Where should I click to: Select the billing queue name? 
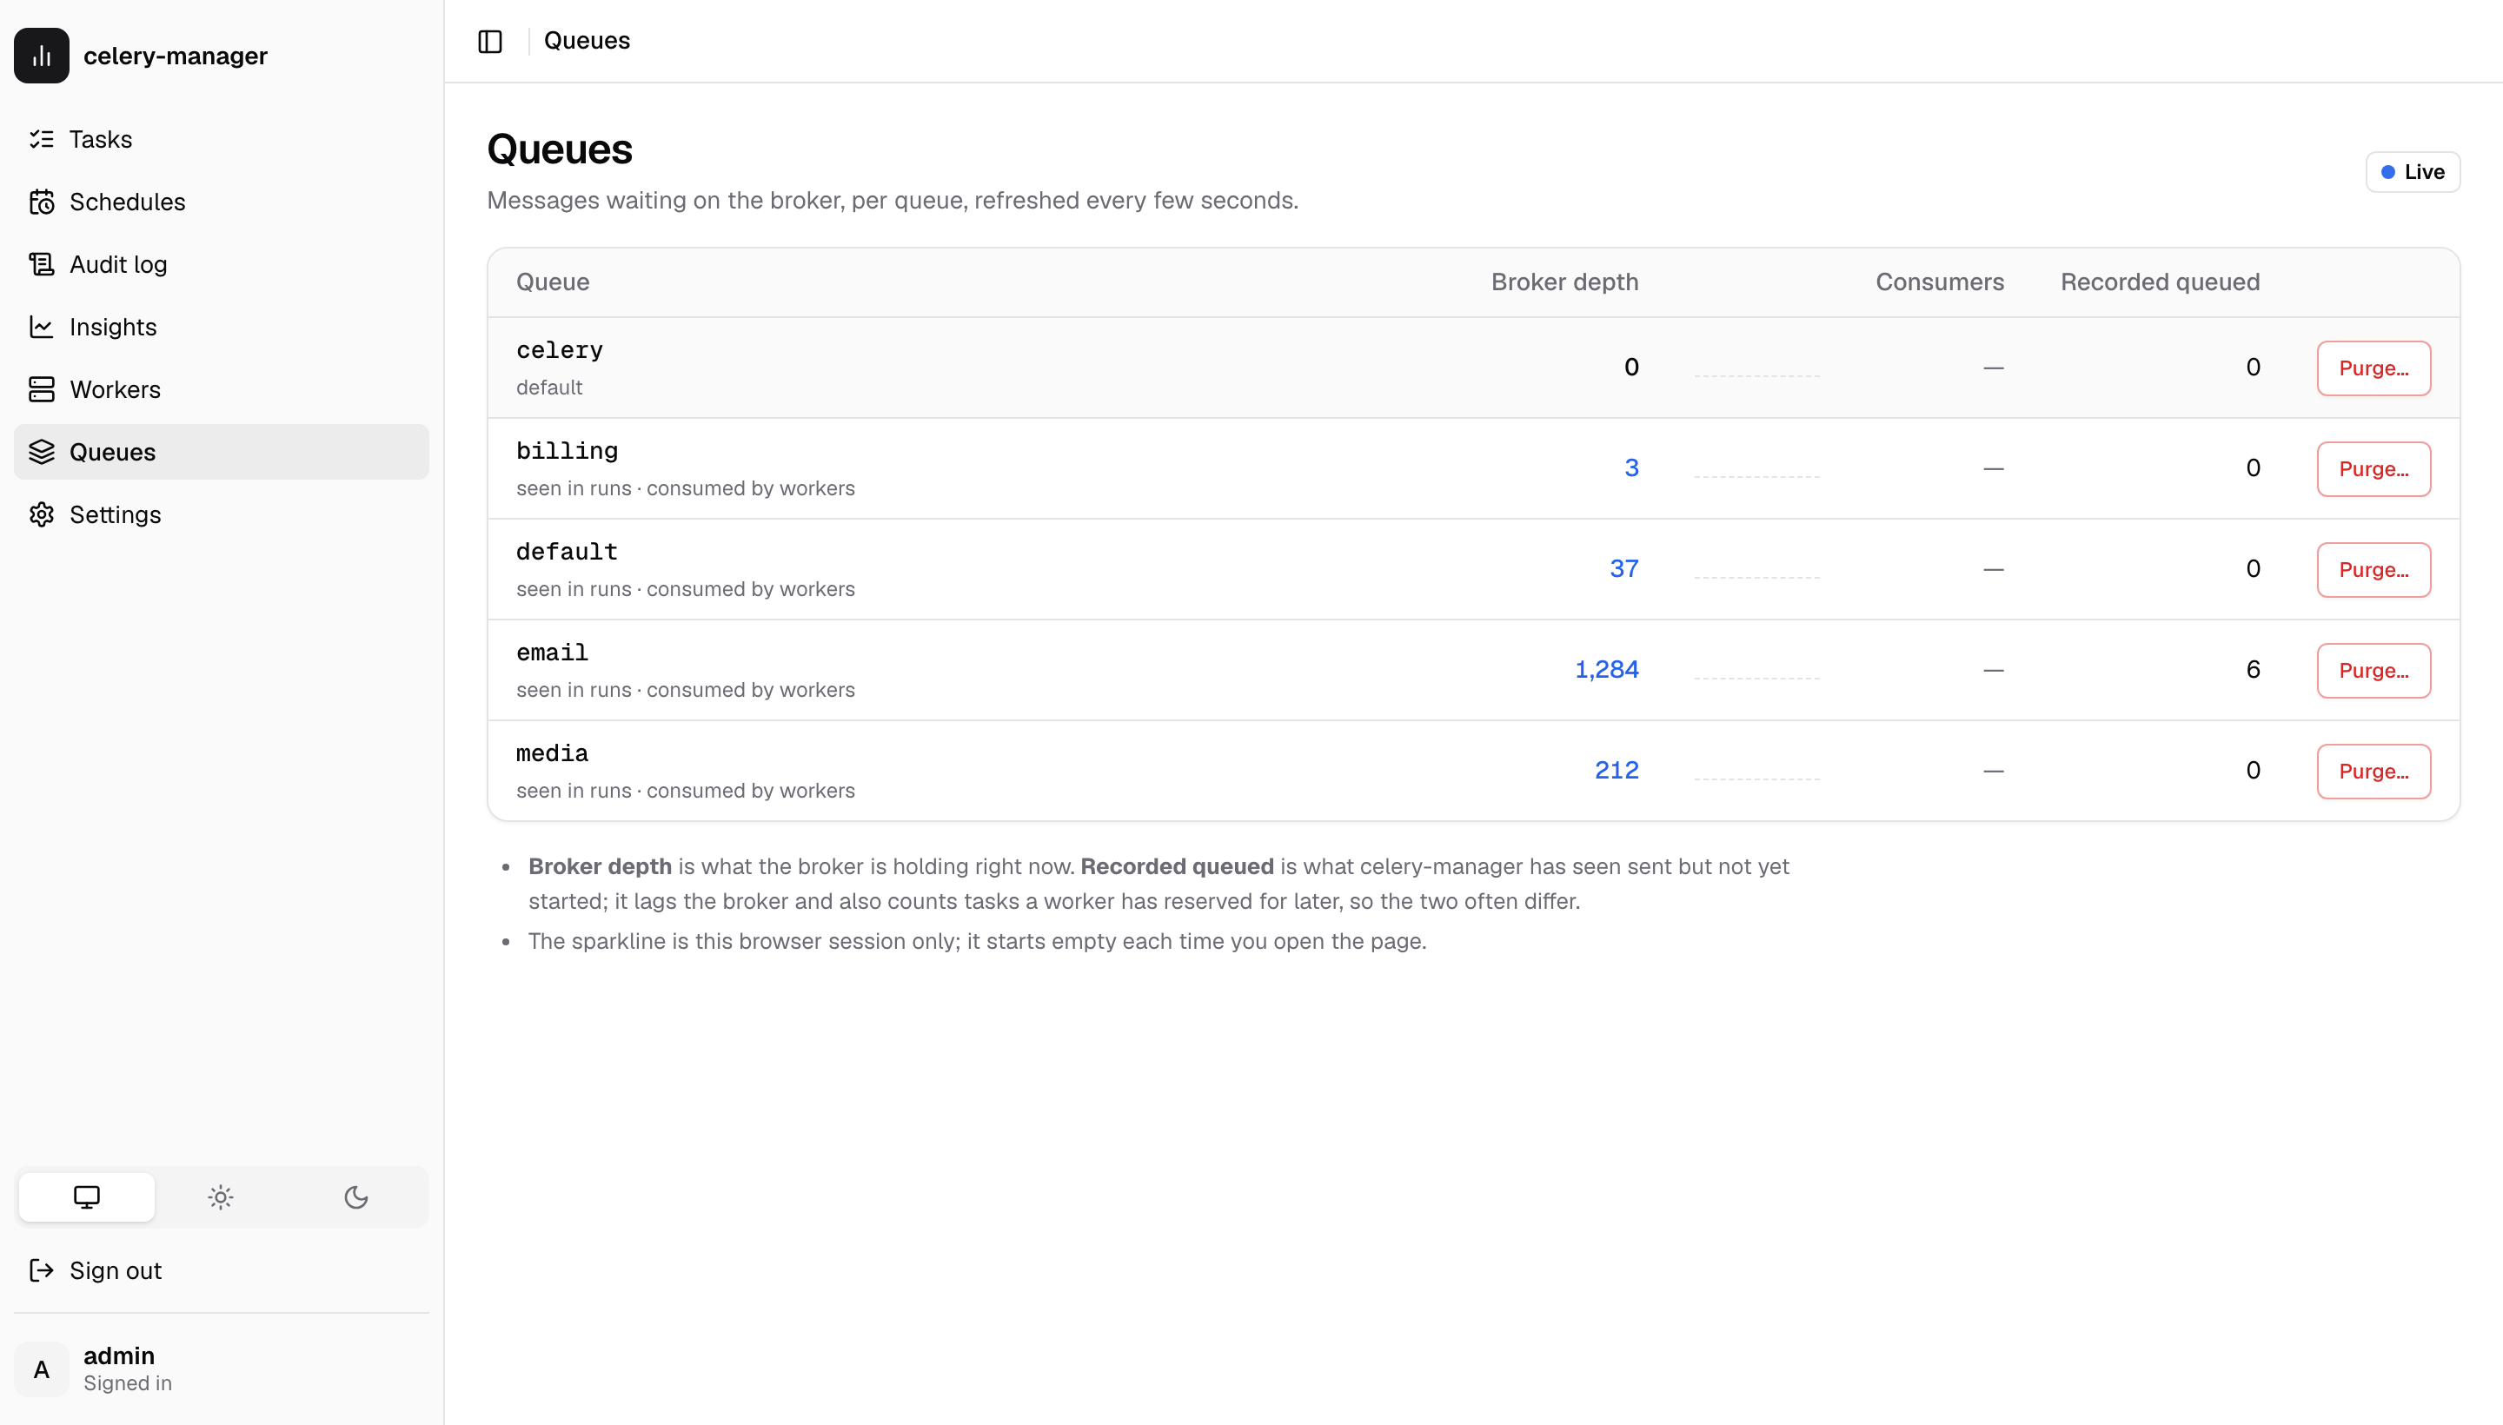coord(567,451)
